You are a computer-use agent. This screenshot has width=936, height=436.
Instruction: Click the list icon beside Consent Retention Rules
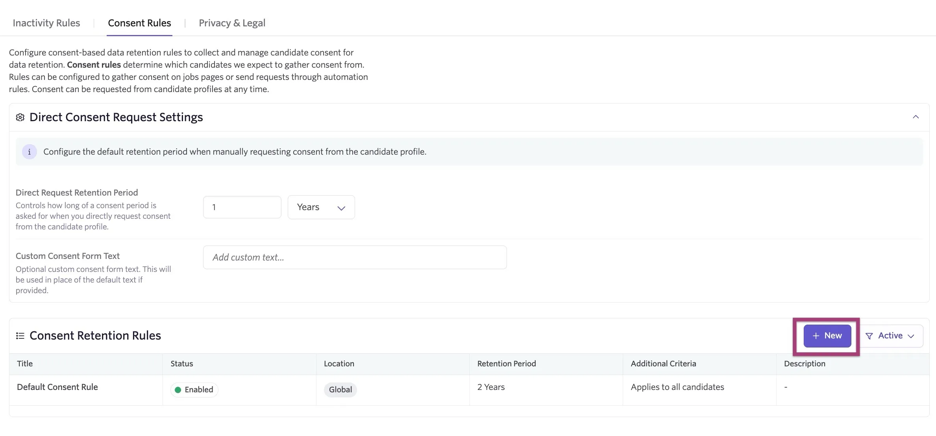(x=20, y=336)
